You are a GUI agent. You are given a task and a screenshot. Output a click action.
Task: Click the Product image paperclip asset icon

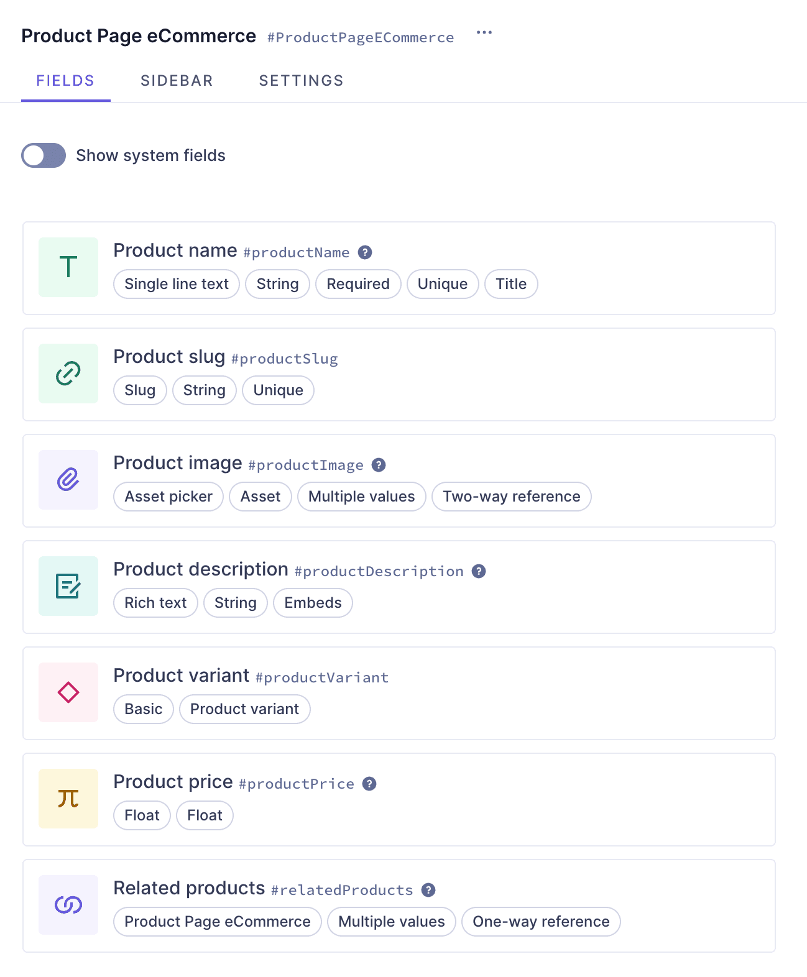click(68, 479)
